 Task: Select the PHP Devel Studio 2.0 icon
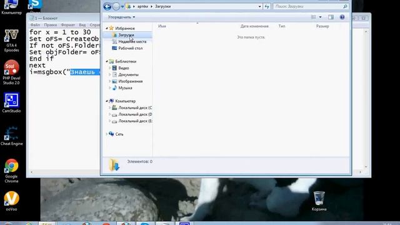tap(11, 72)
